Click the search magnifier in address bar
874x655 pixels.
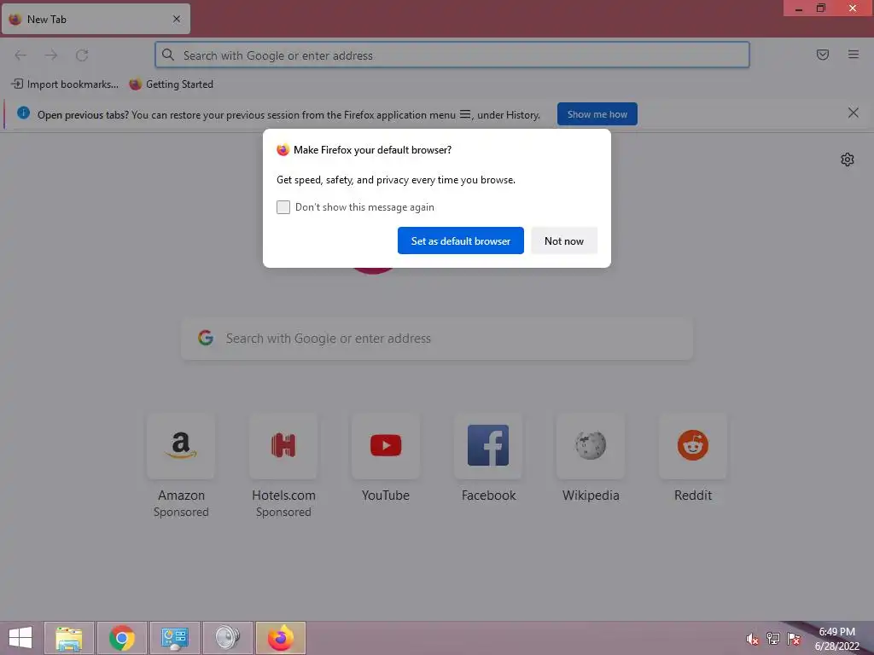168,55
